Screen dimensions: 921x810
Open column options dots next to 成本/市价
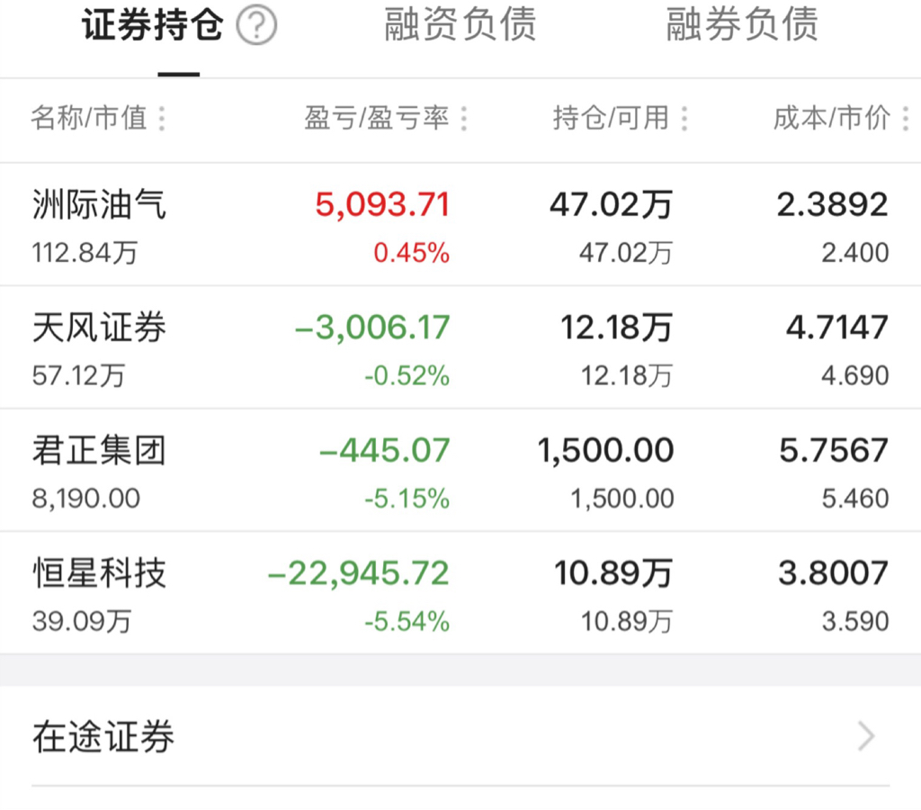click(906, 118)
